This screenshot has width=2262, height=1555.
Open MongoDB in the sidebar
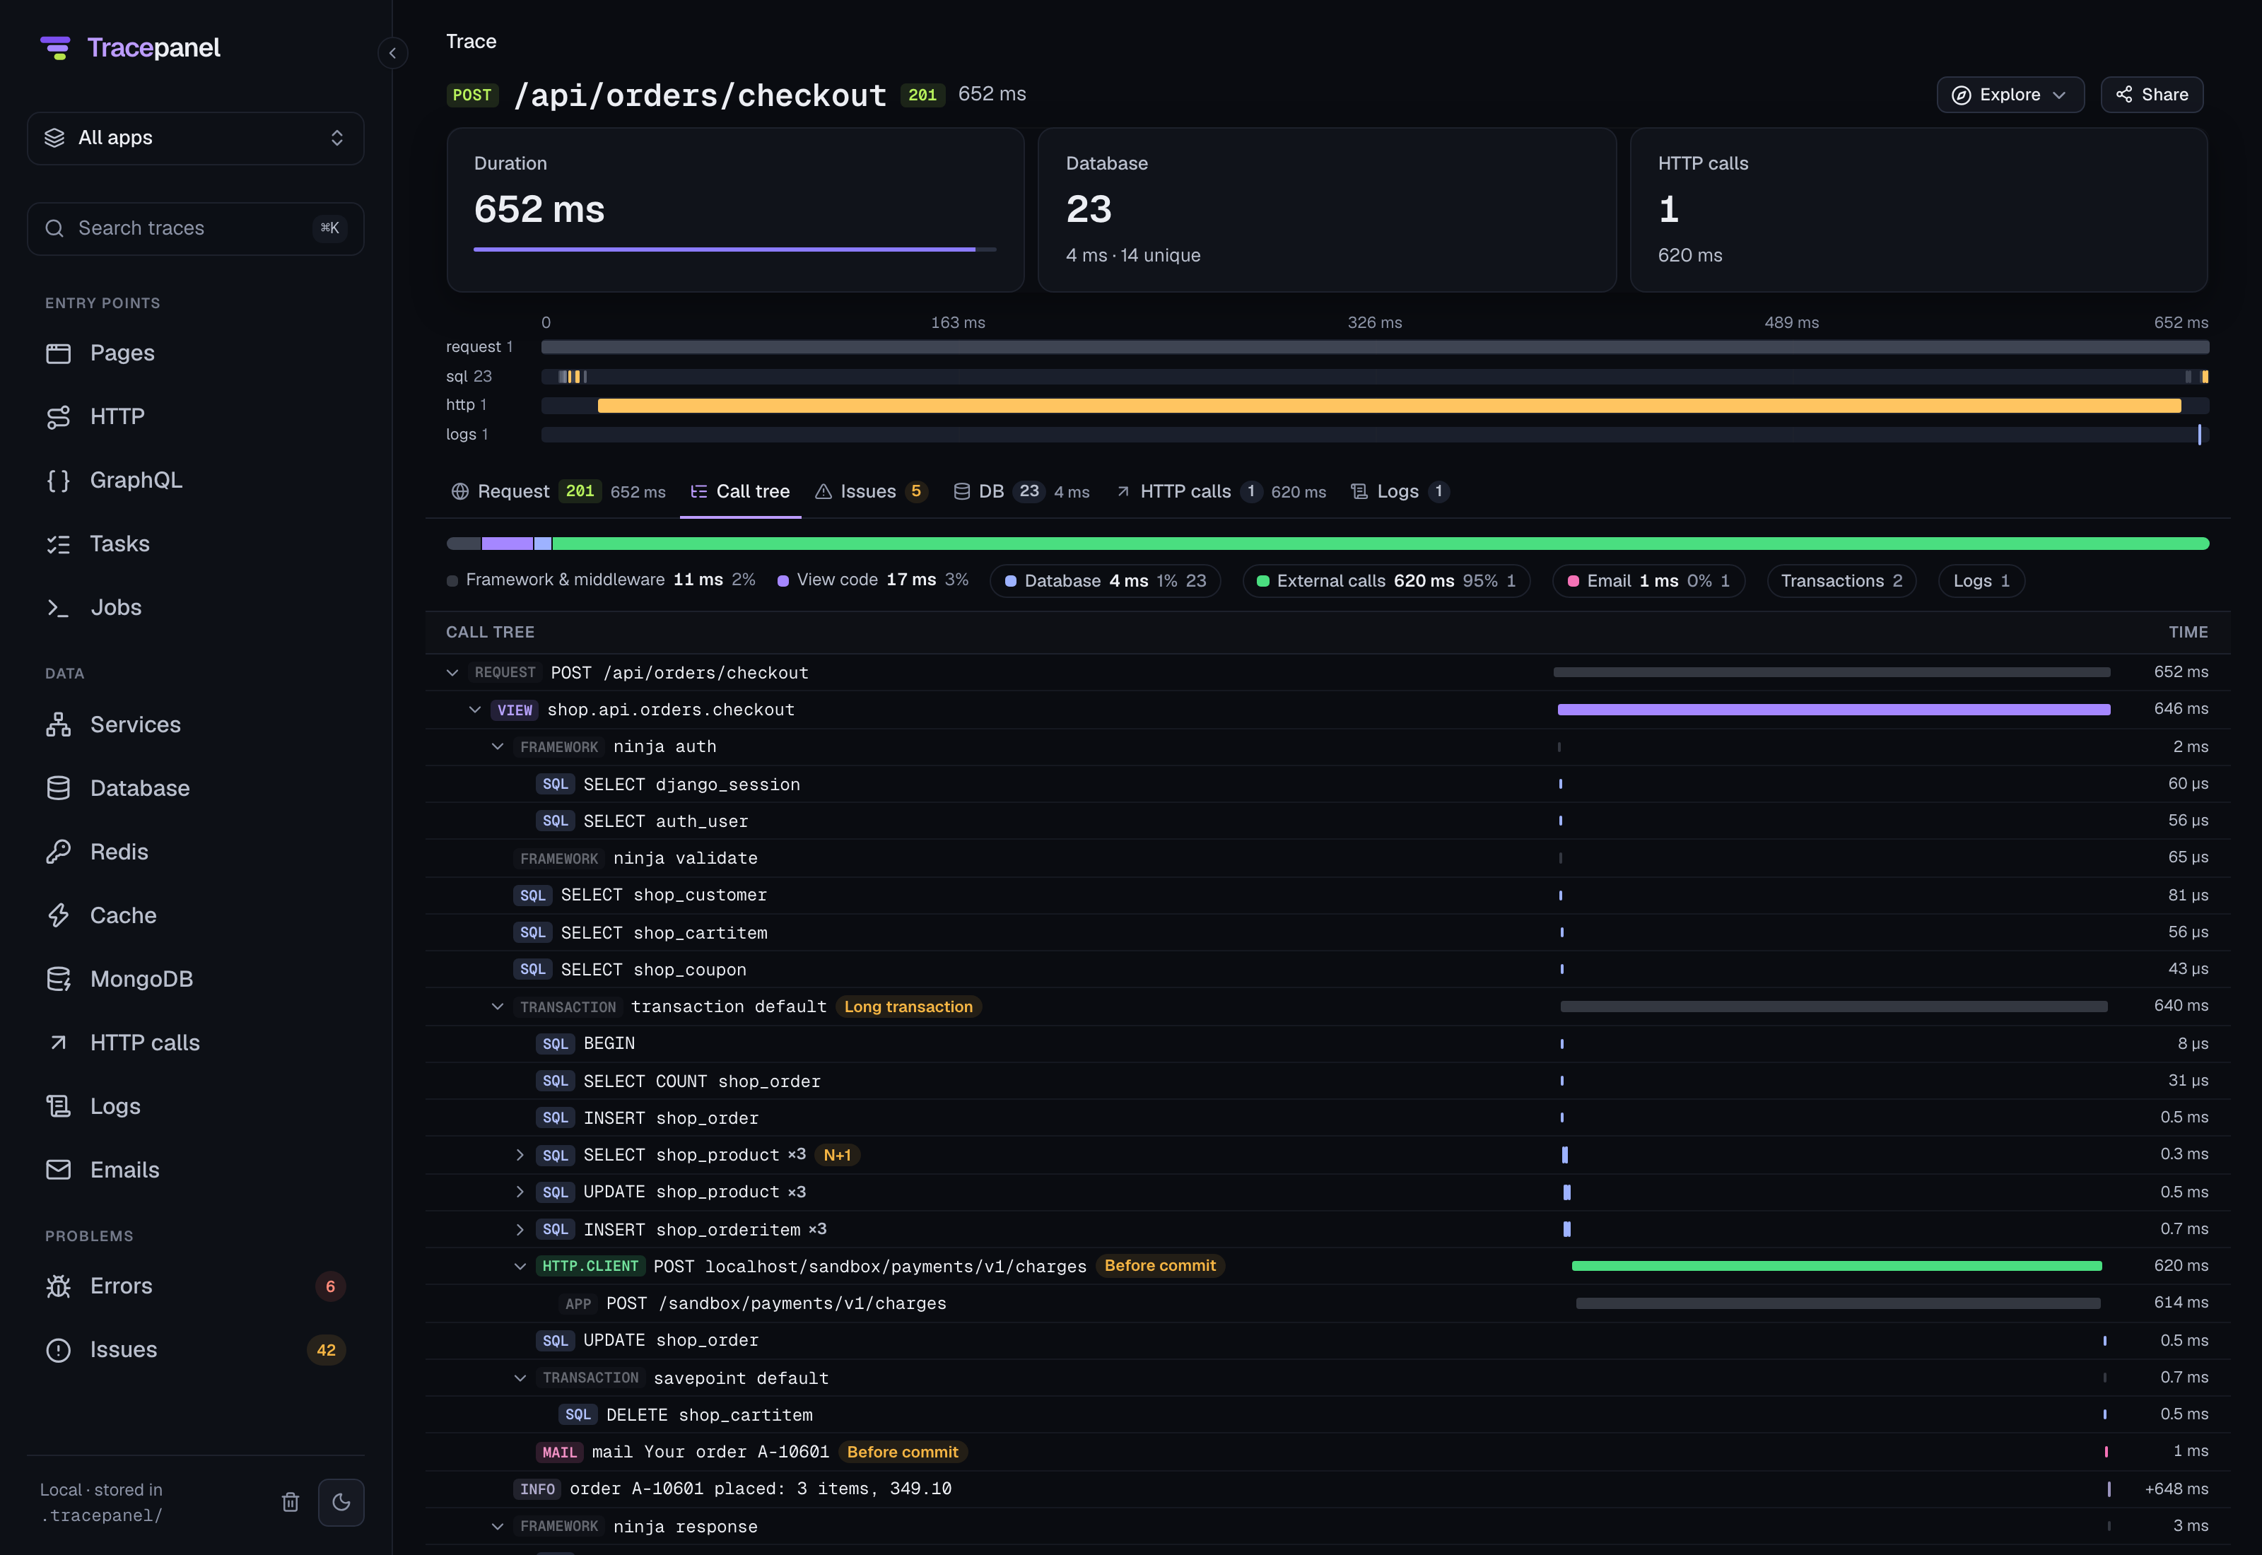tap(196, 979)
